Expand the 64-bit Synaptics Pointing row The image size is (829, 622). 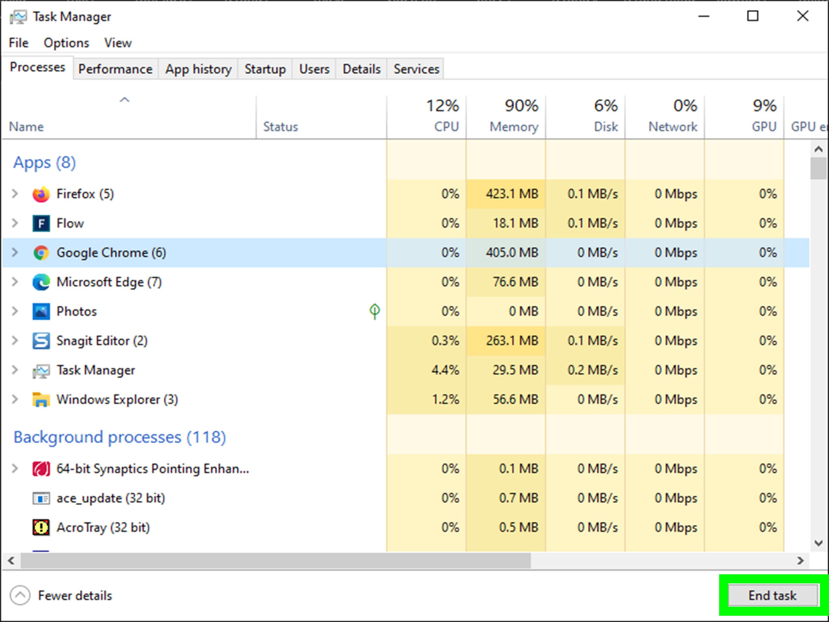click(x=15, y=469)
